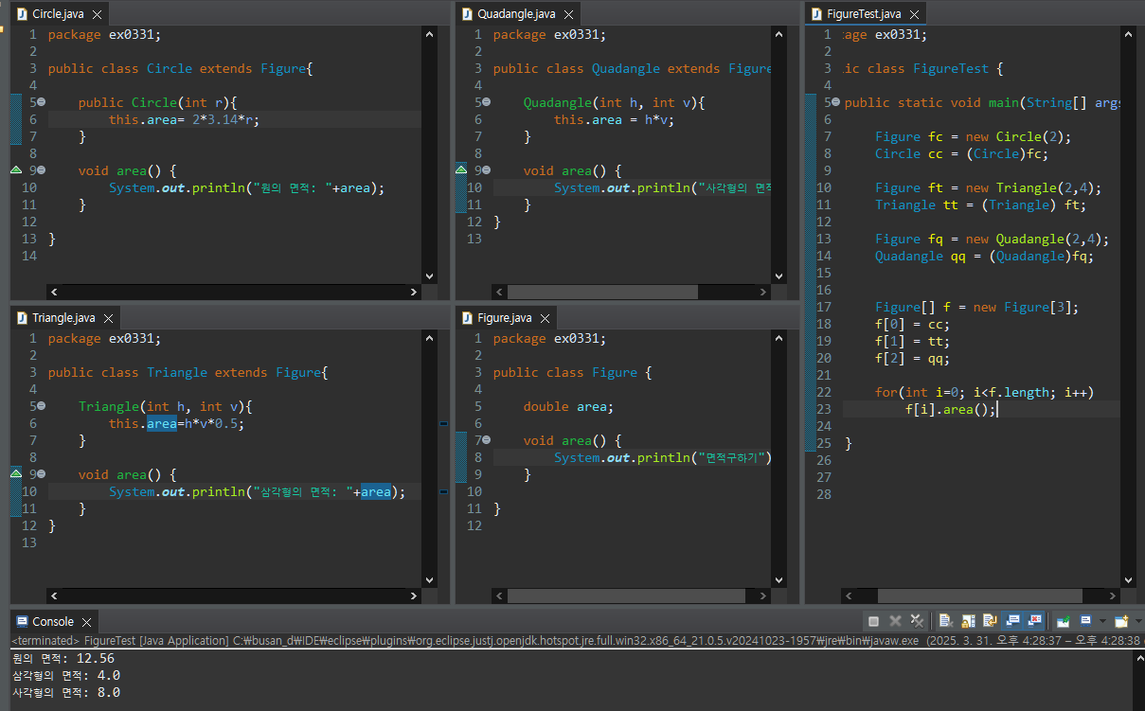1145x711 pixels.
Task: Click scroll down arrow in Circle.java editor
Action: point(430,276)
